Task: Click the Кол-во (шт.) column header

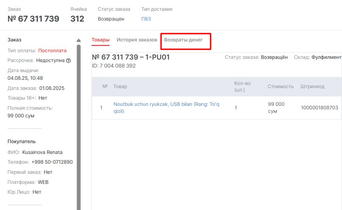Action: tap(243, 86)
